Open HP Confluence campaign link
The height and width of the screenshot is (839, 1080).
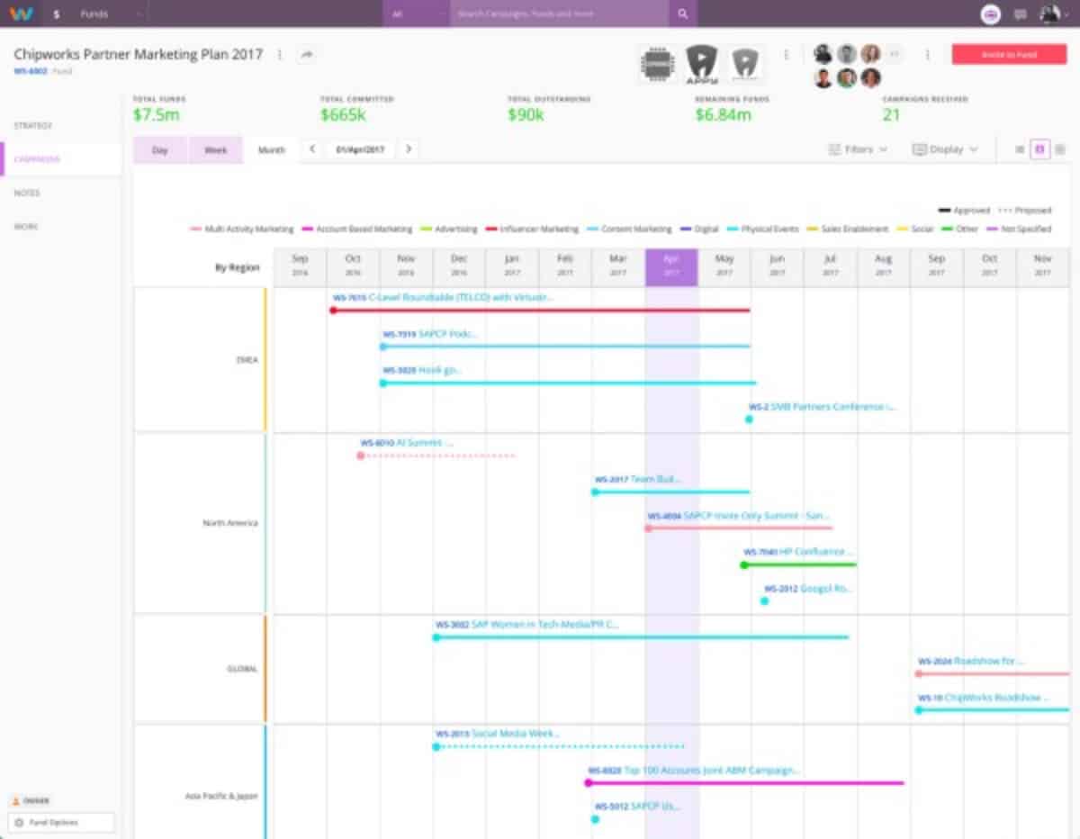798,552
